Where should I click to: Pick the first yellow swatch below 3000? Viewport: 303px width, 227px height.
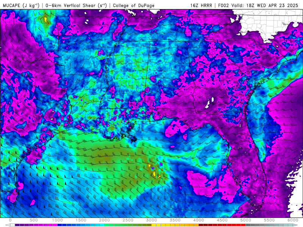154,225
